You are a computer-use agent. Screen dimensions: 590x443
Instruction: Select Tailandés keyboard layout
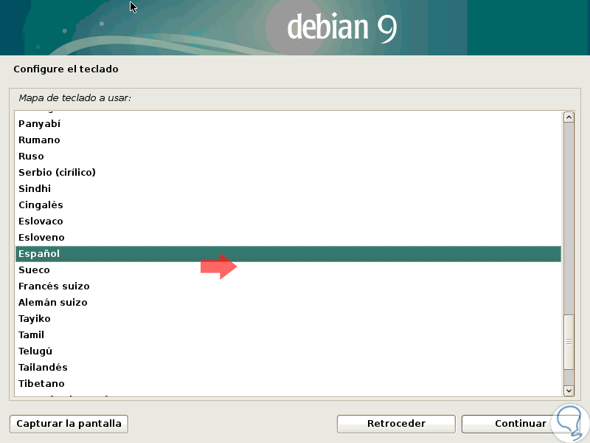[x=288, y=367]
